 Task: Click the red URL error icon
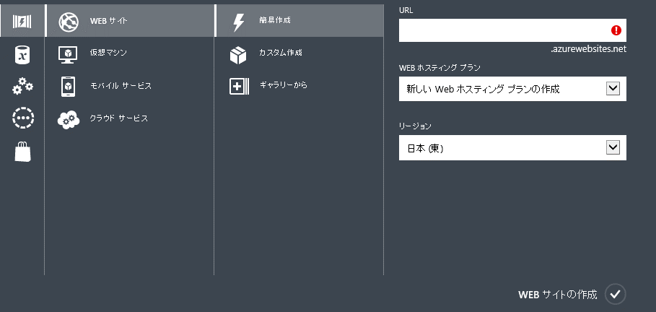(x=616, y=30)
